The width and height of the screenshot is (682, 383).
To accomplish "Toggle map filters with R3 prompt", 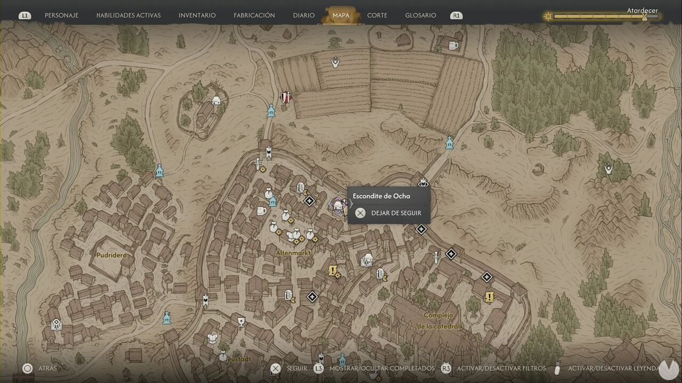I will click(493, 368).
